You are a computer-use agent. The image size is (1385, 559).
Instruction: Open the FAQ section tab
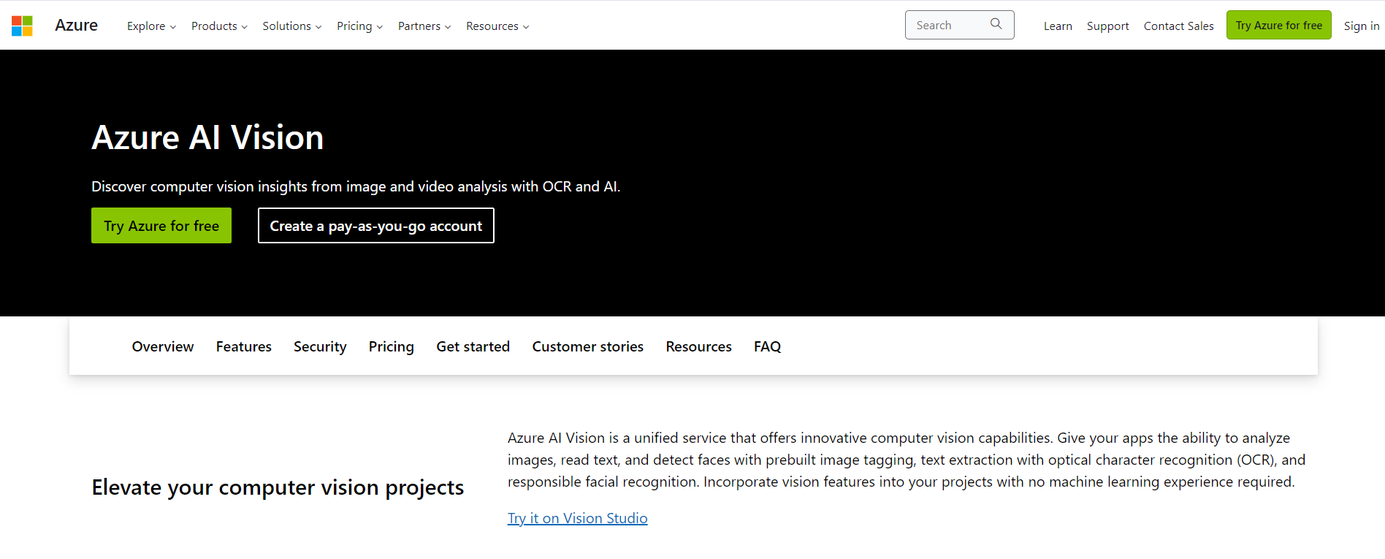tap(767, 346)
